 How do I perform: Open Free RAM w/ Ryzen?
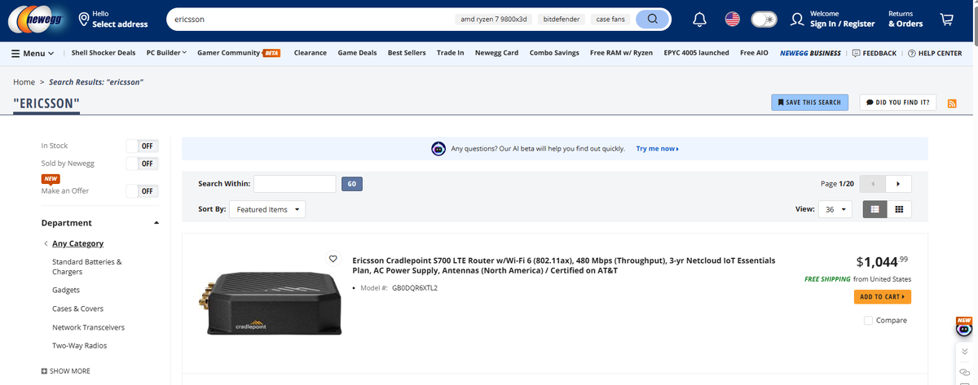point(621,53)
